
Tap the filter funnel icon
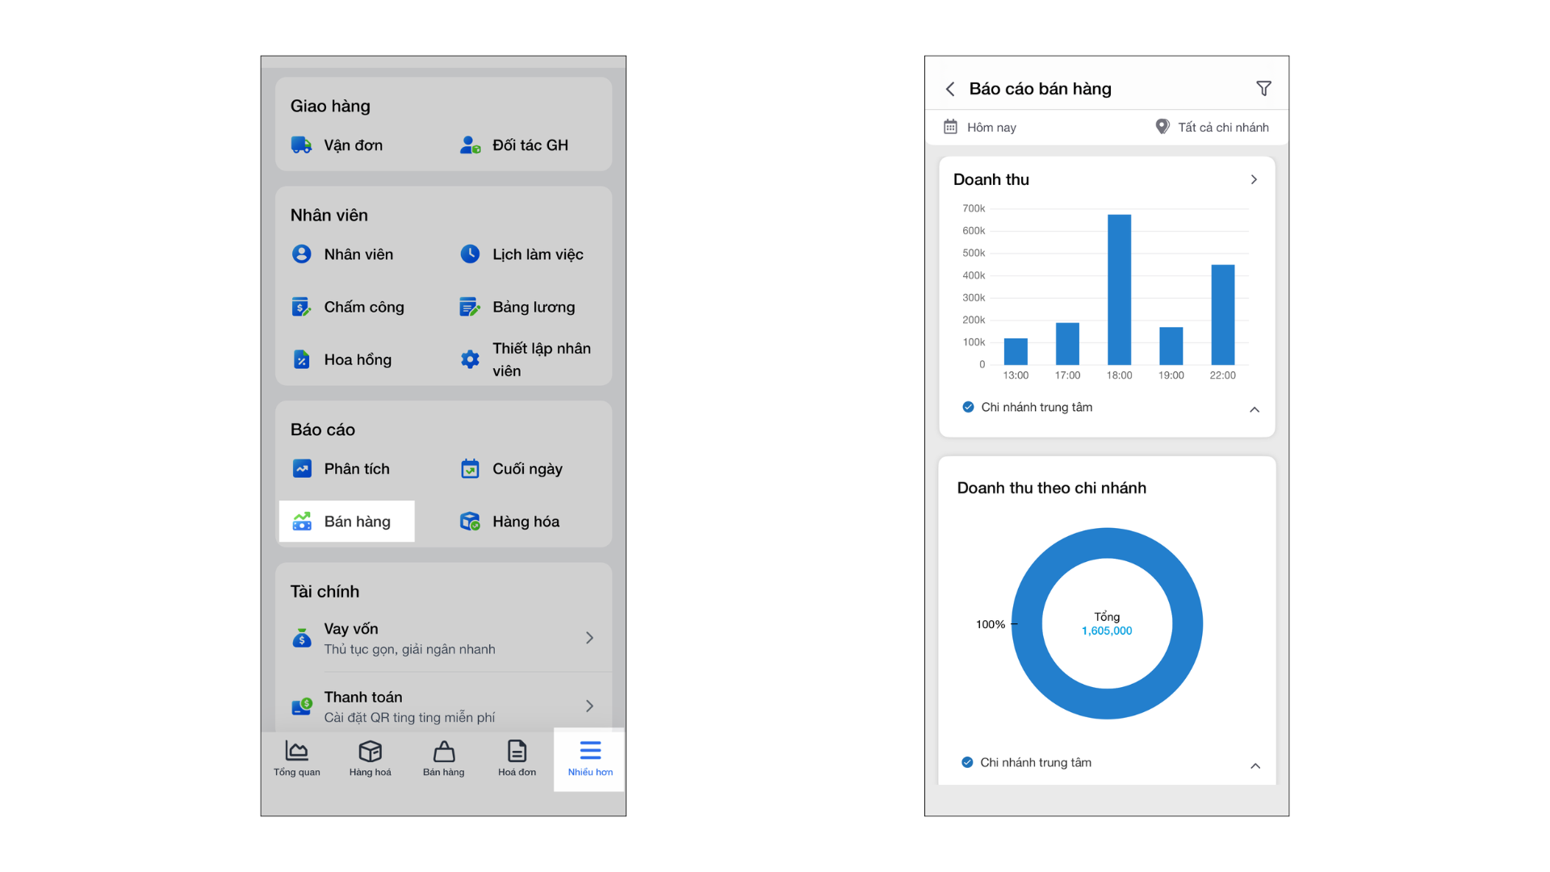click(1263, 89)
